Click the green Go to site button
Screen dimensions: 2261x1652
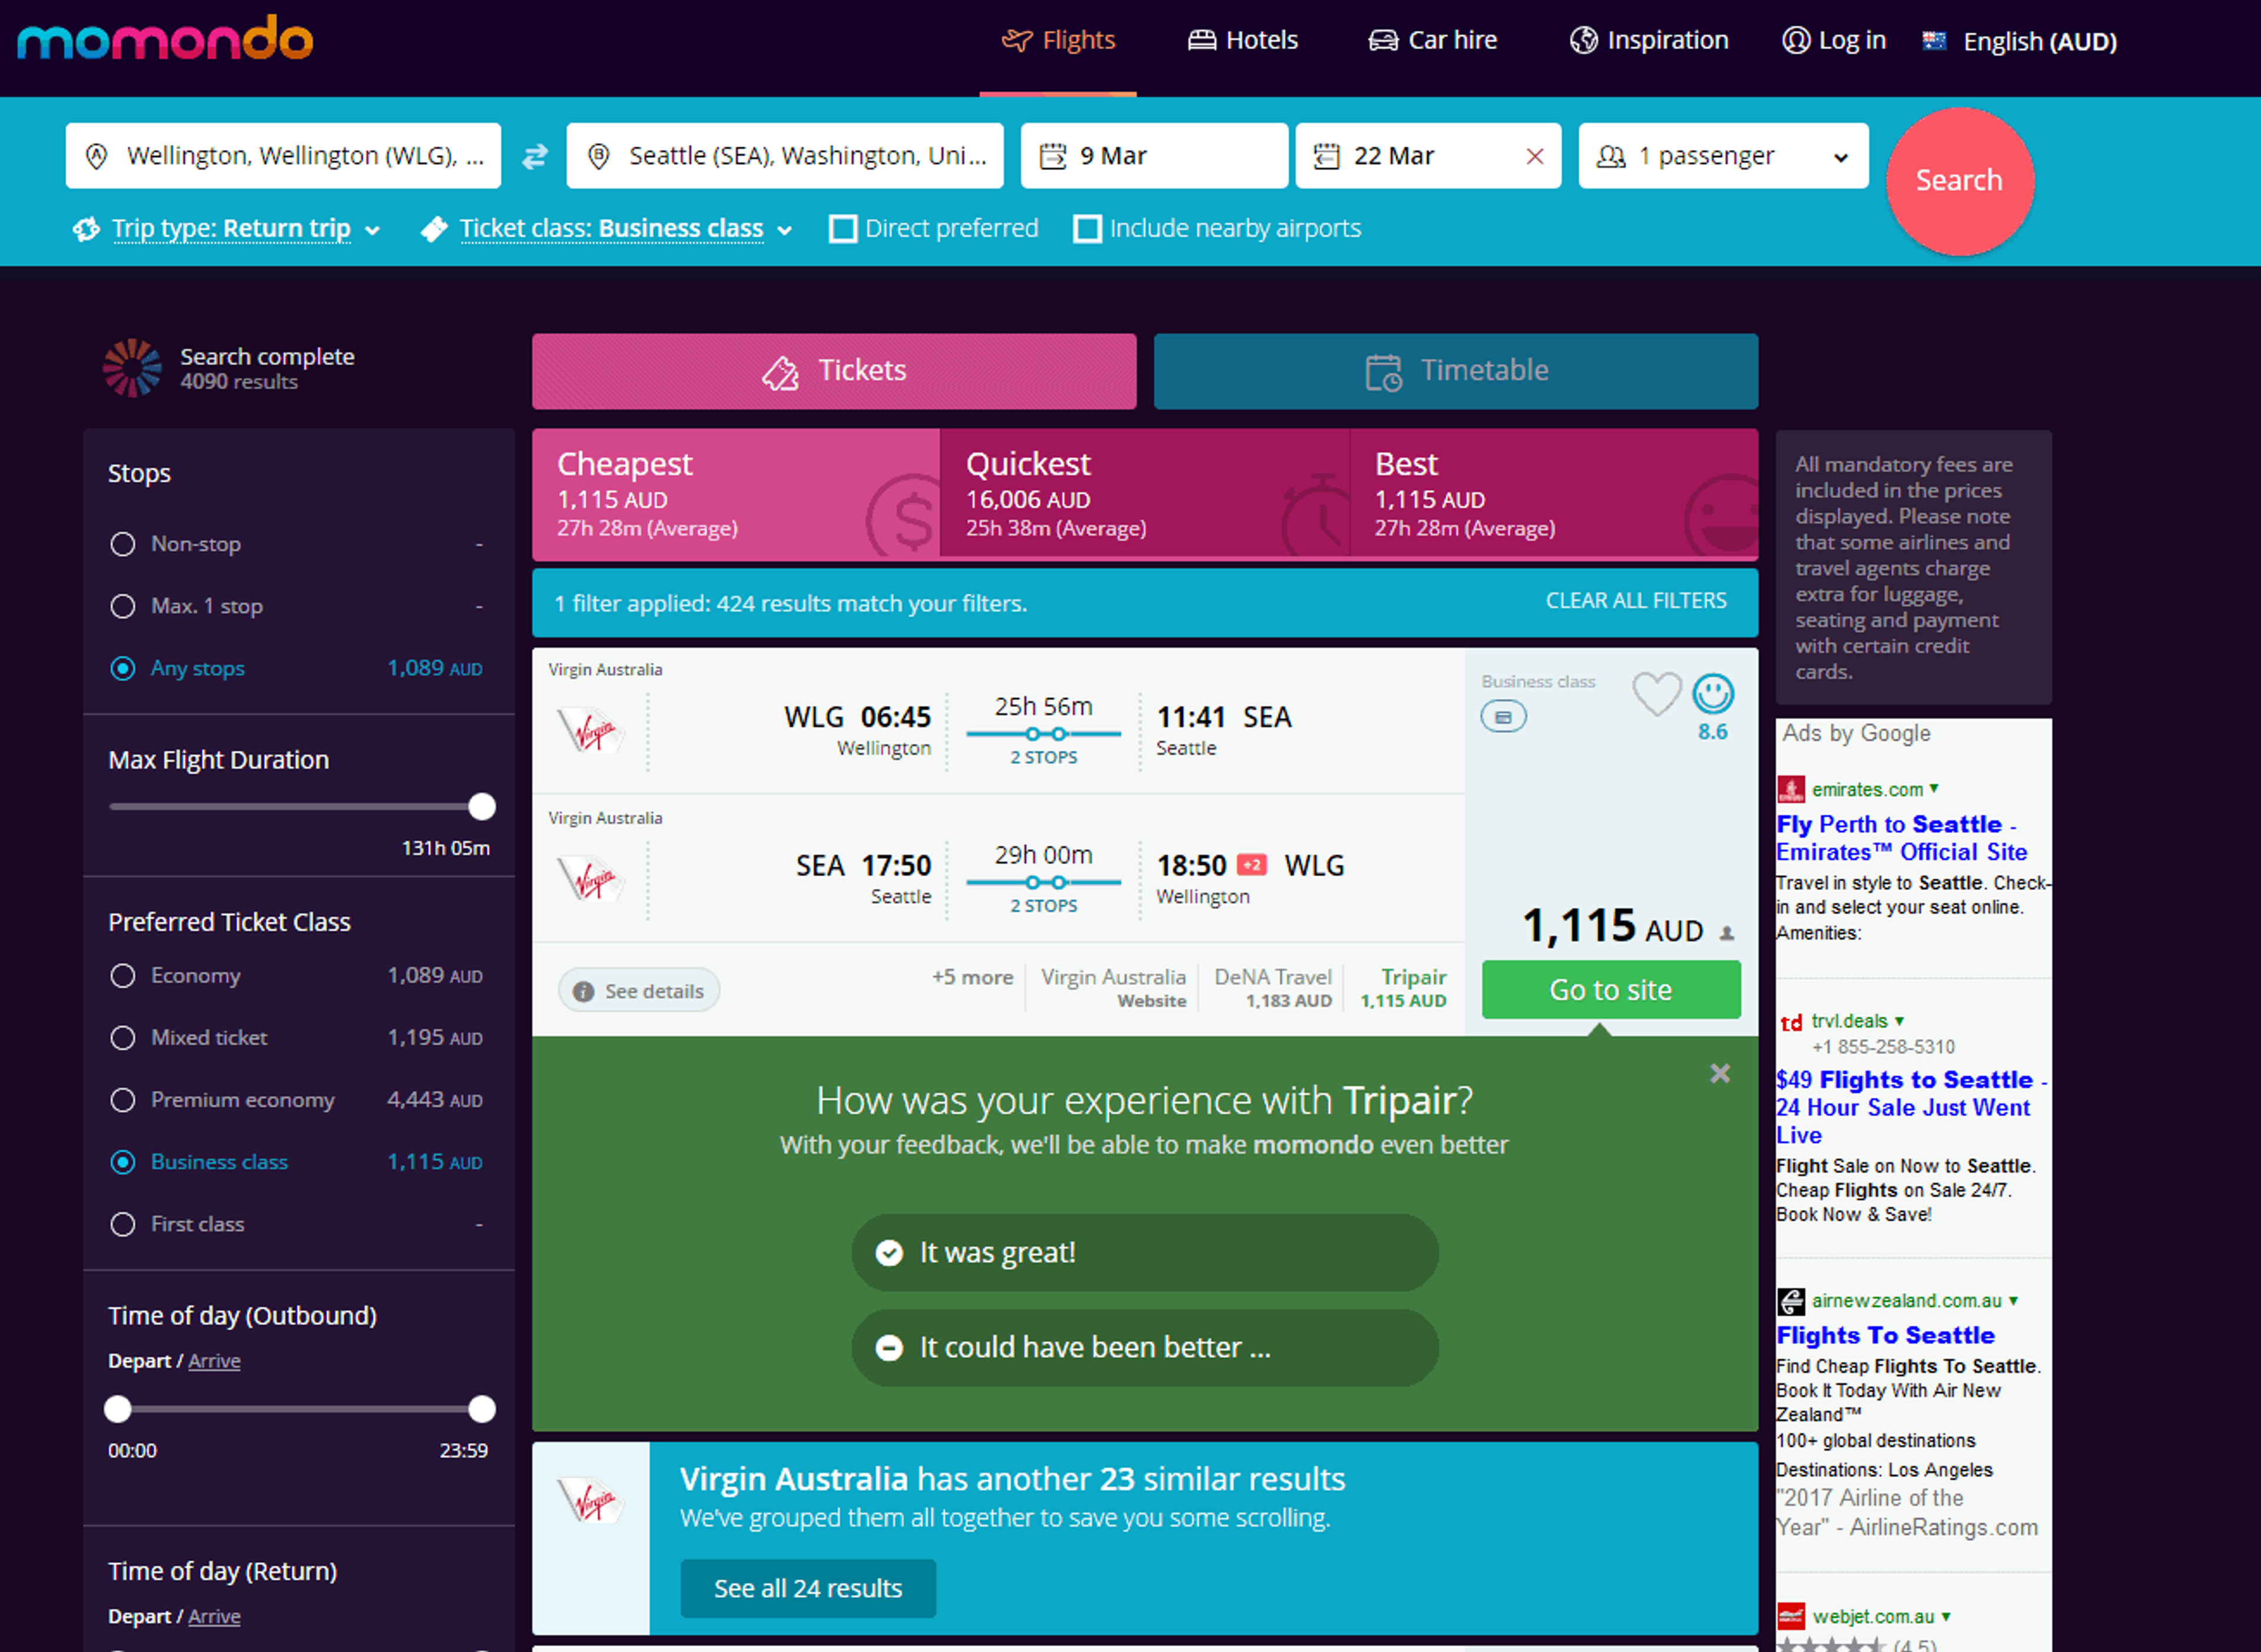pyautogui.click(x=1610, y=990)
